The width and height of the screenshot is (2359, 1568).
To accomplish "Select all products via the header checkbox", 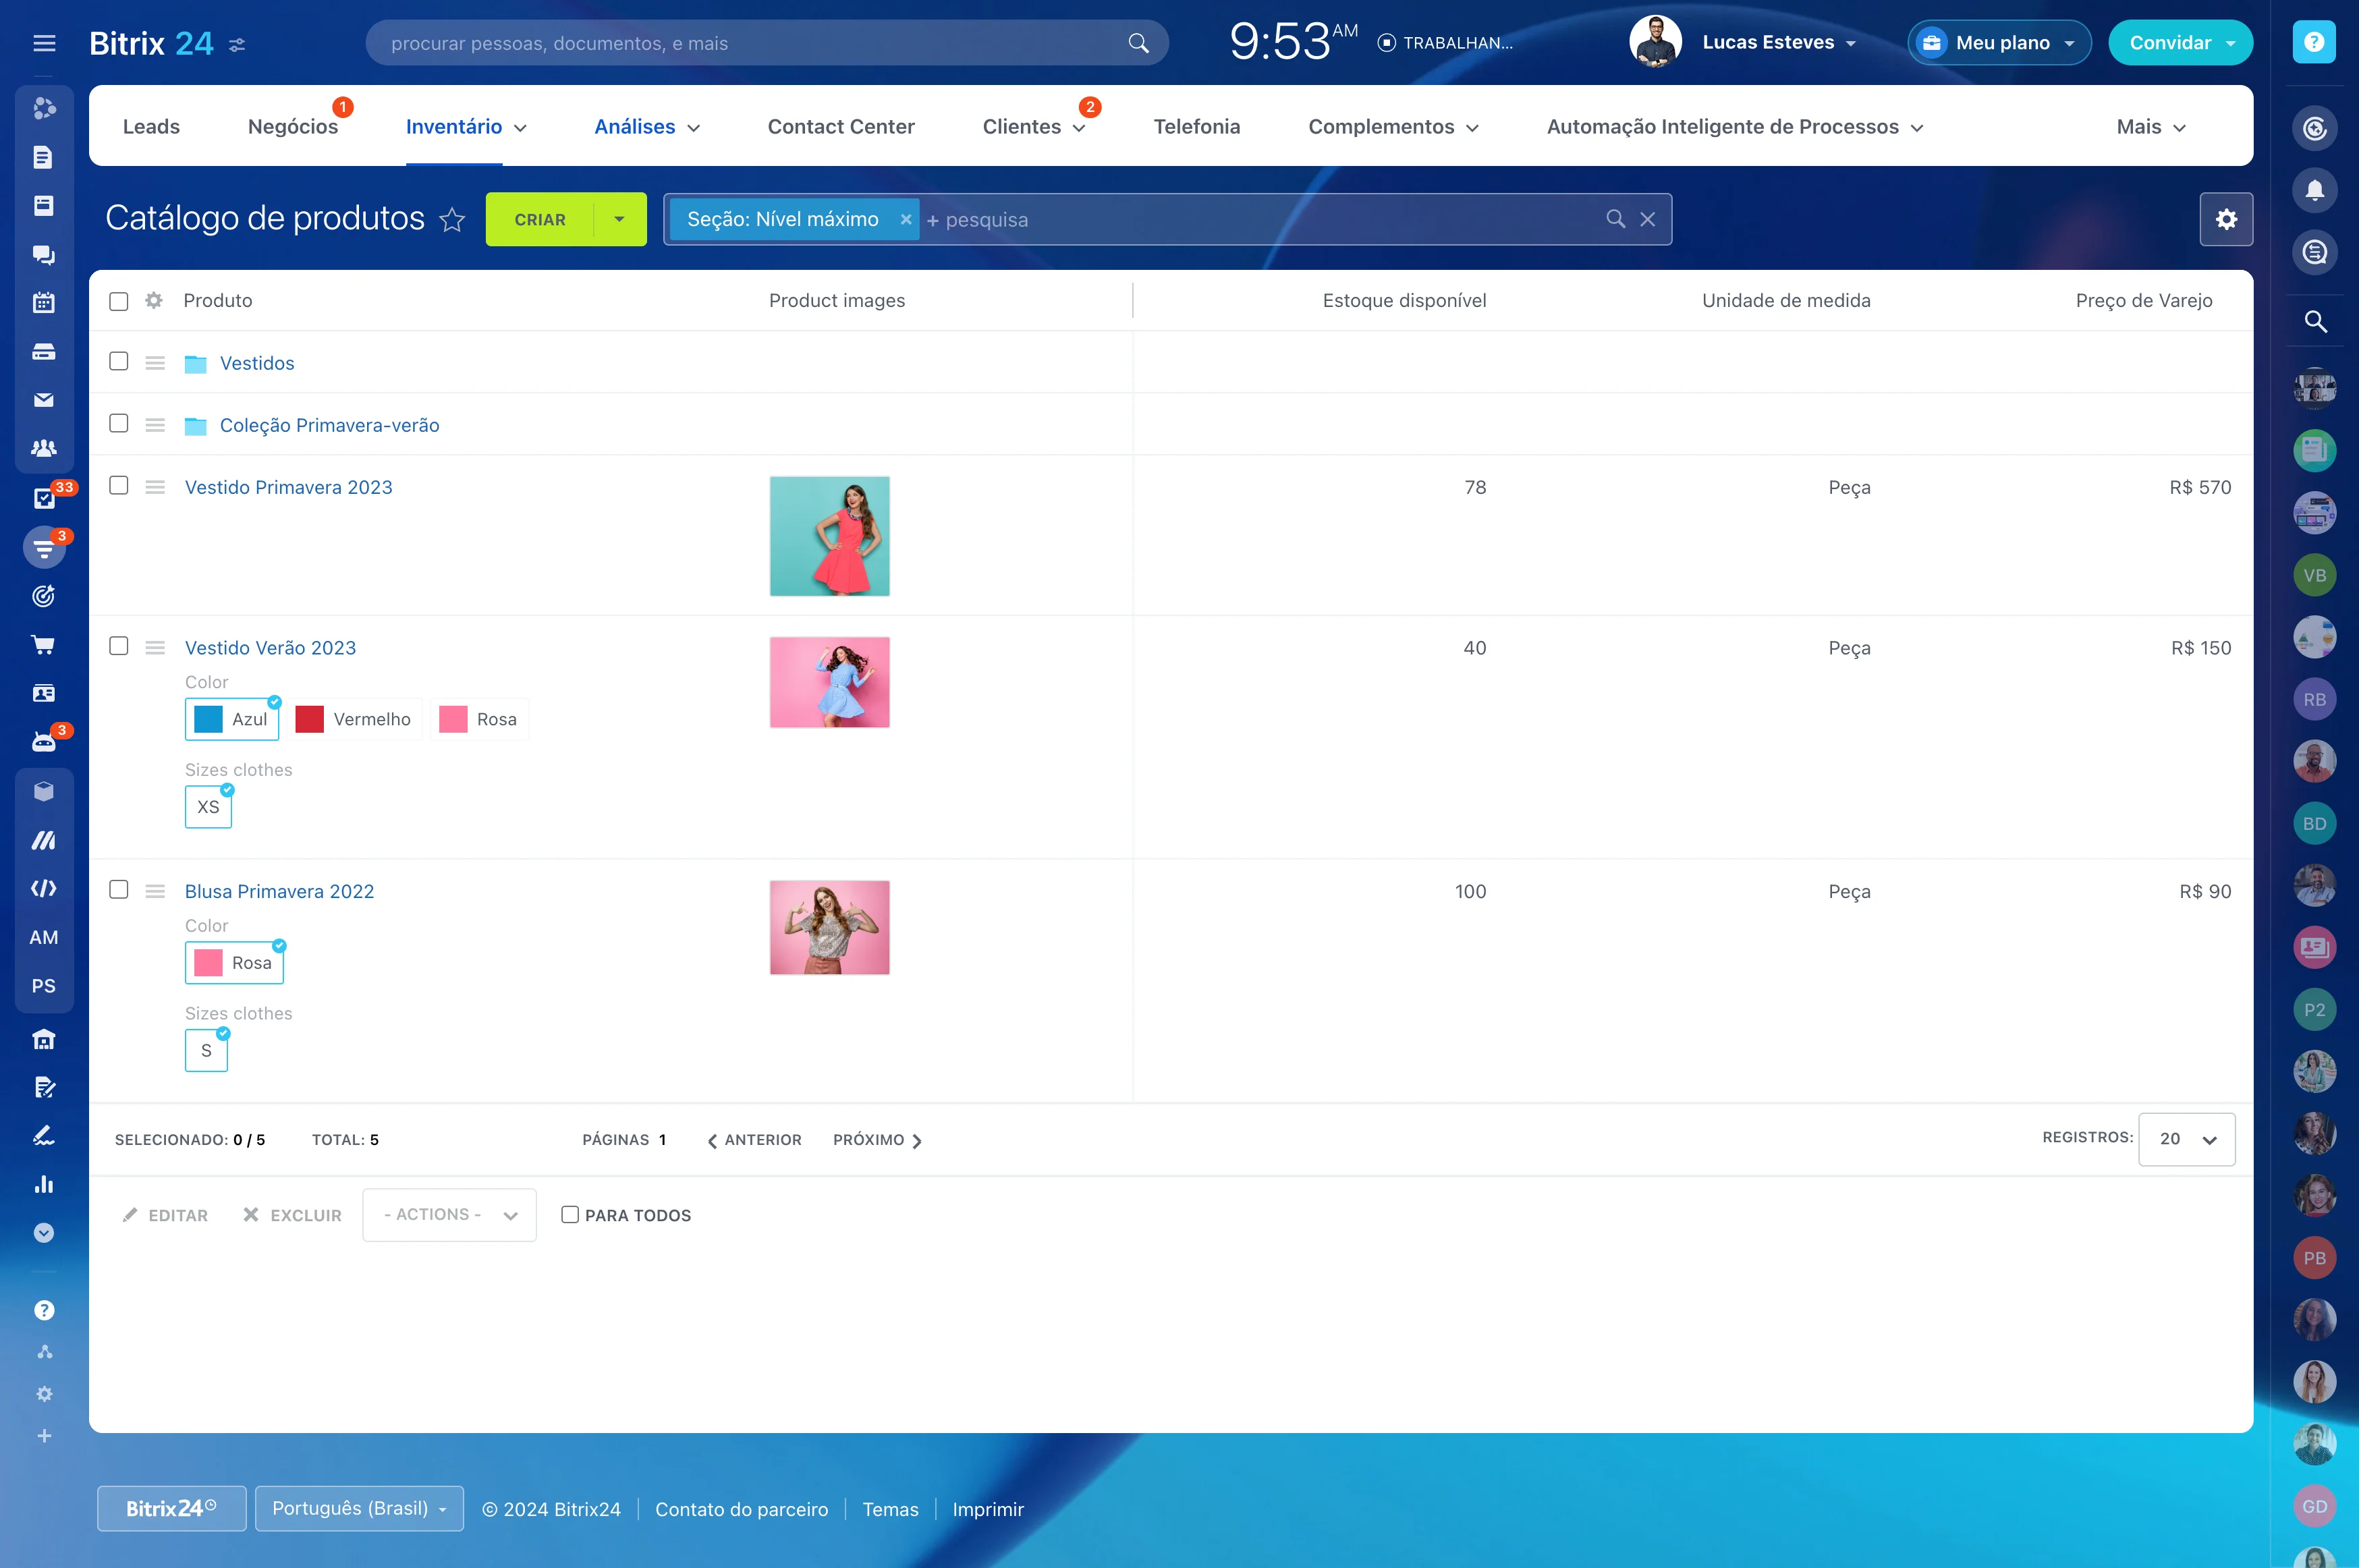I will pyautogui.click(x=119, y=300).
